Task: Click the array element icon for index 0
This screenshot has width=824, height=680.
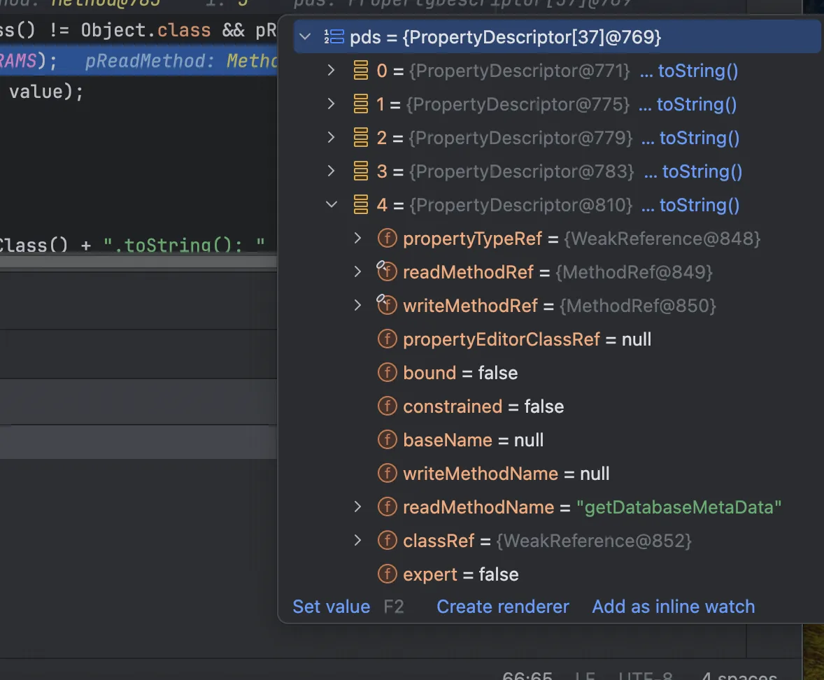Action: pos(361,71)
